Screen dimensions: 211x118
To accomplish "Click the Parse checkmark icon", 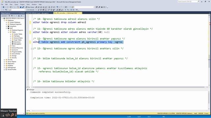I will [39, 10].
